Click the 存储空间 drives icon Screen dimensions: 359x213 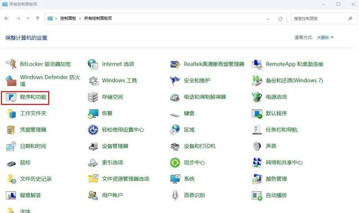(x=93, y=97)
